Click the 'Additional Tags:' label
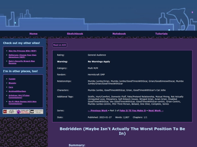The image size is (197, 147). tap(65, 97)
